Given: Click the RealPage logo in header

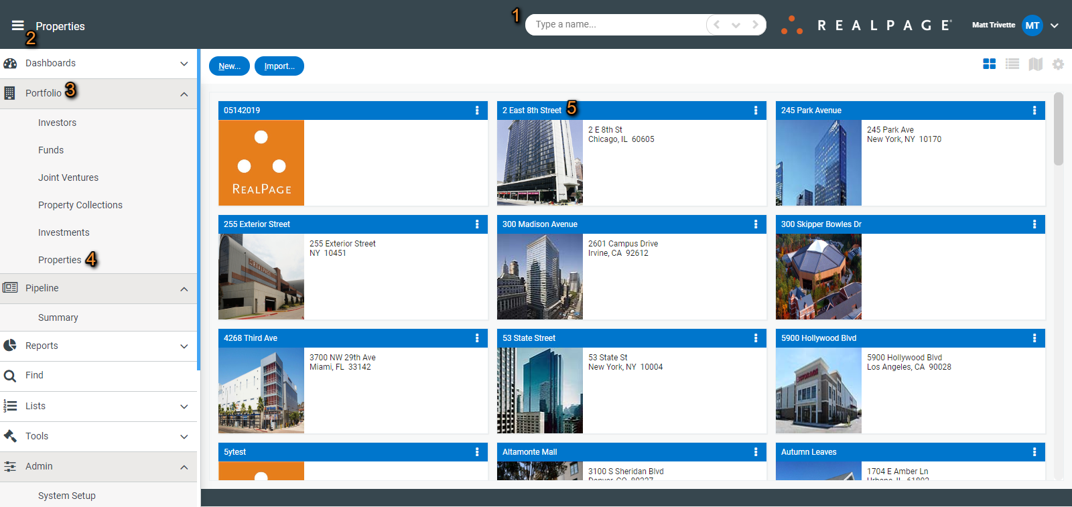Looking at the screenshot, I should pyautogui.click(x=866, y=25).
